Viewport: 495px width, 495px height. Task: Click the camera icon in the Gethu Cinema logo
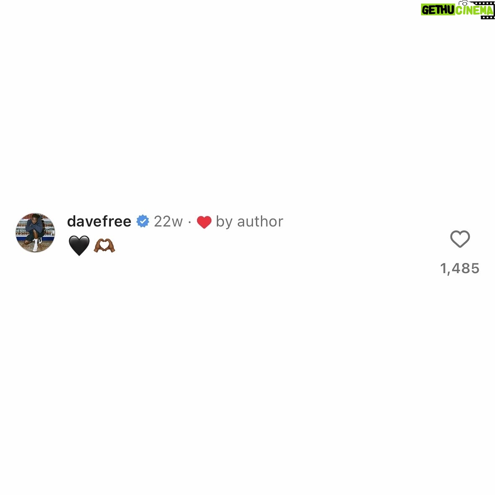coord(463,3)
